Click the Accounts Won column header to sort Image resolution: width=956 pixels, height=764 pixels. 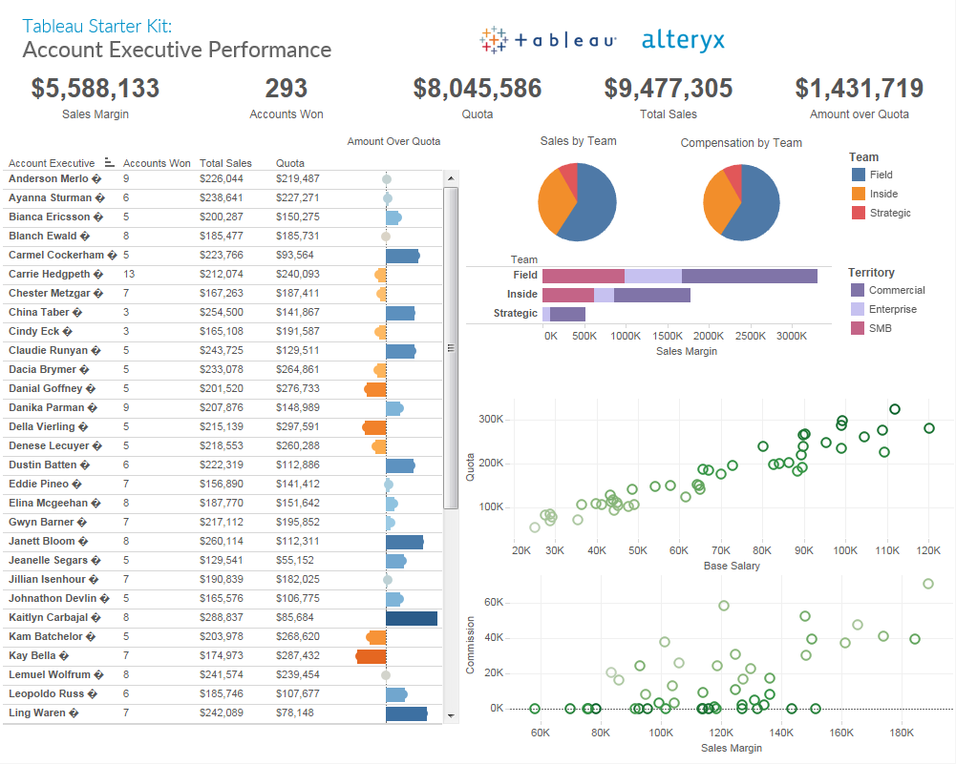(x=157, y=162)
